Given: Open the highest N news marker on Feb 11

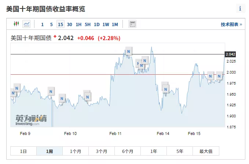Looking at the screenshot, I should [x=128, y=50].
